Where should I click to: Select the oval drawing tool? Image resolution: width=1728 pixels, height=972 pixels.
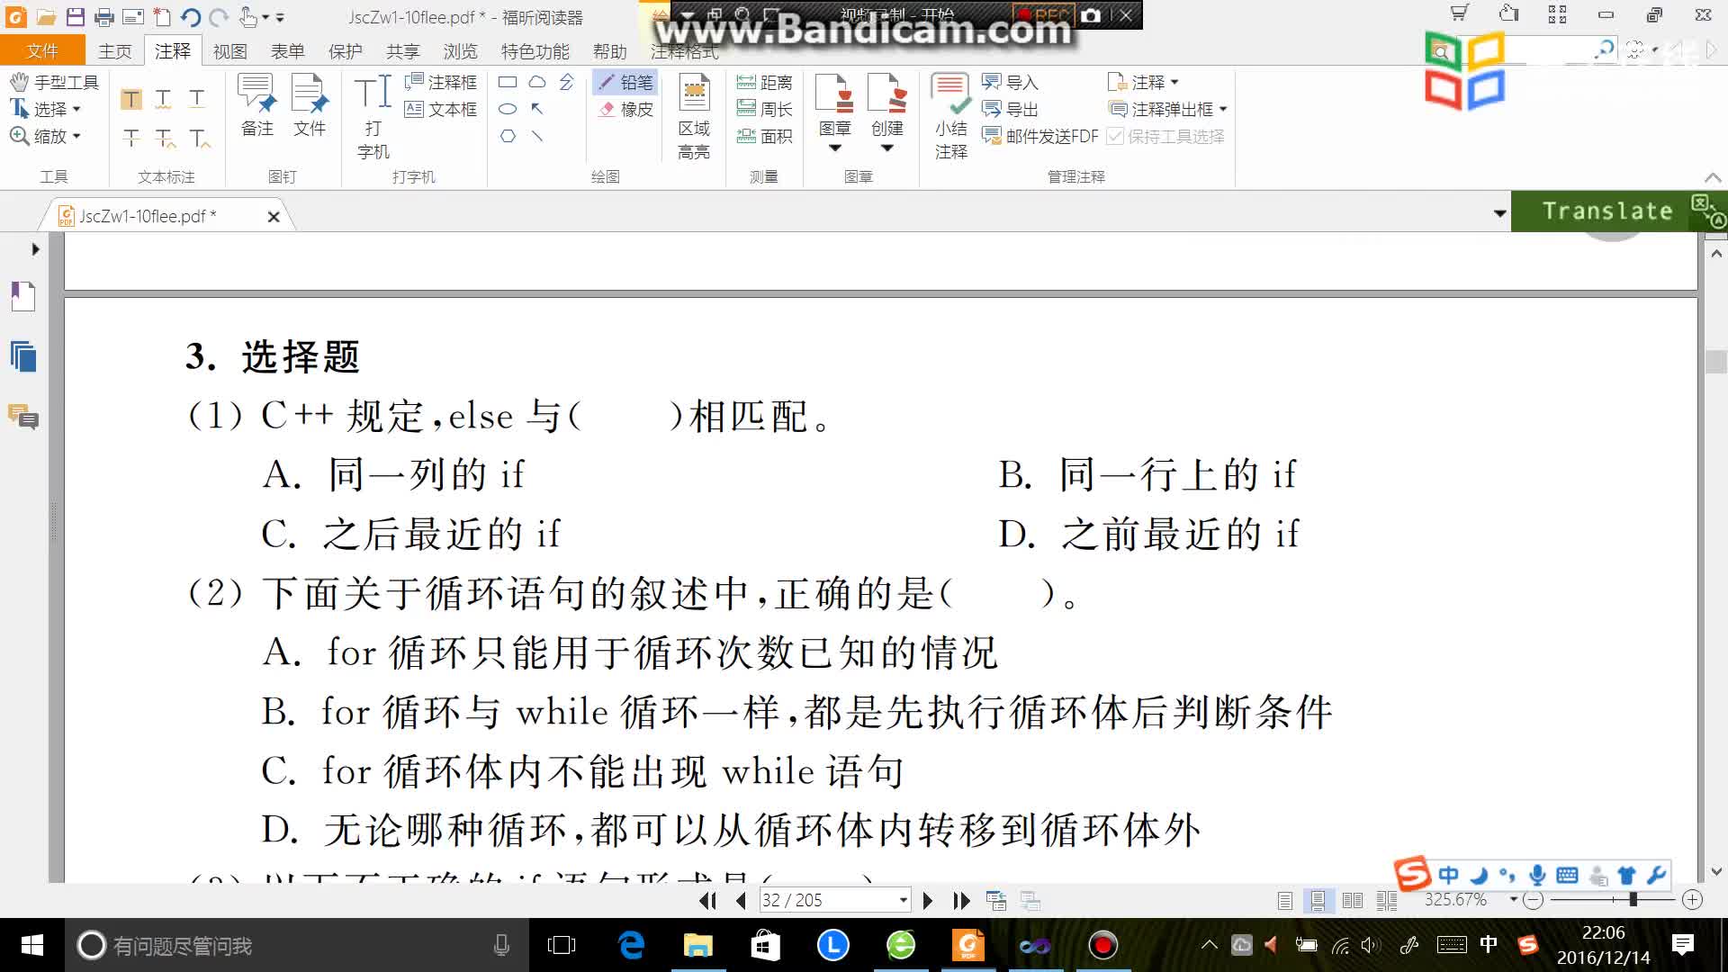(x=508, y=109)
